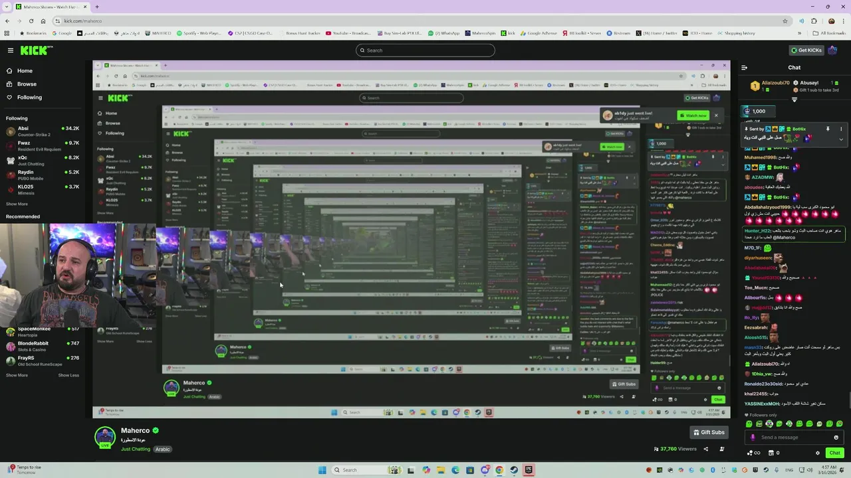This screenshot has height=478, width=851.
Task: Click @Maherco mention in chat
Action: [x=785, y=238]
